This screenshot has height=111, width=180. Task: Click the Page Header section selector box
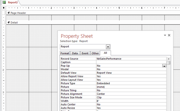point(3,13)
